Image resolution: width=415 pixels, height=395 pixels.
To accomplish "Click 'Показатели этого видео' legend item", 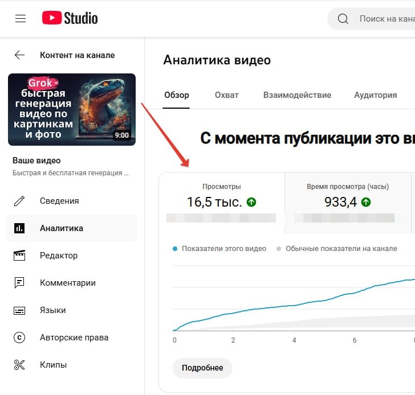I will tap(219, 249).
